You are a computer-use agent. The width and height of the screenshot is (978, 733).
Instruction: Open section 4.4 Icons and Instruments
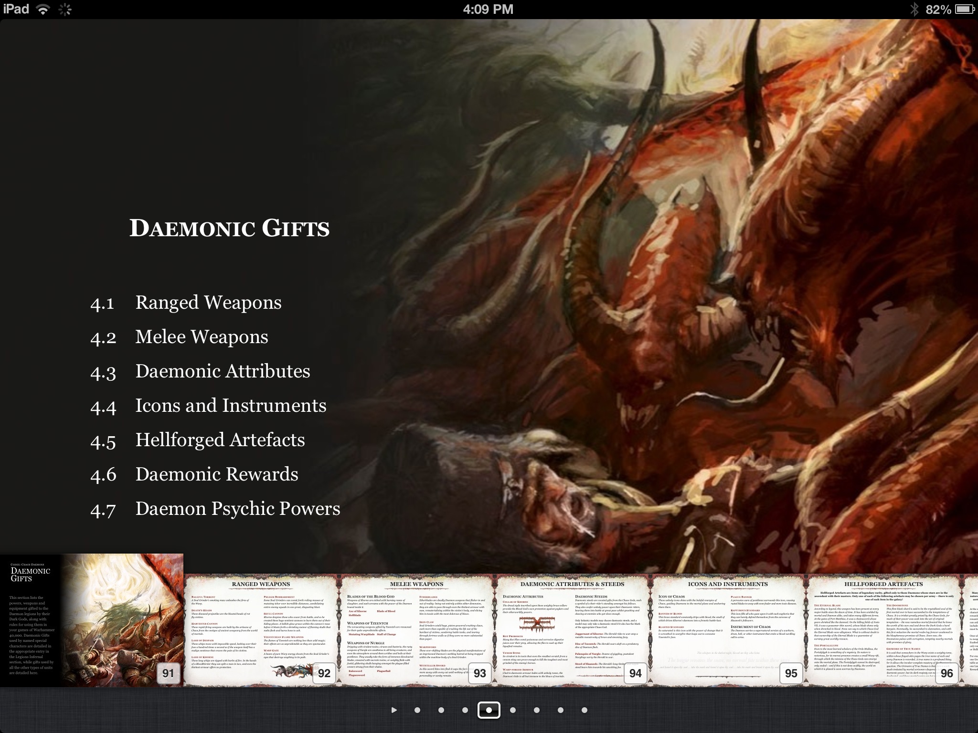208,406
